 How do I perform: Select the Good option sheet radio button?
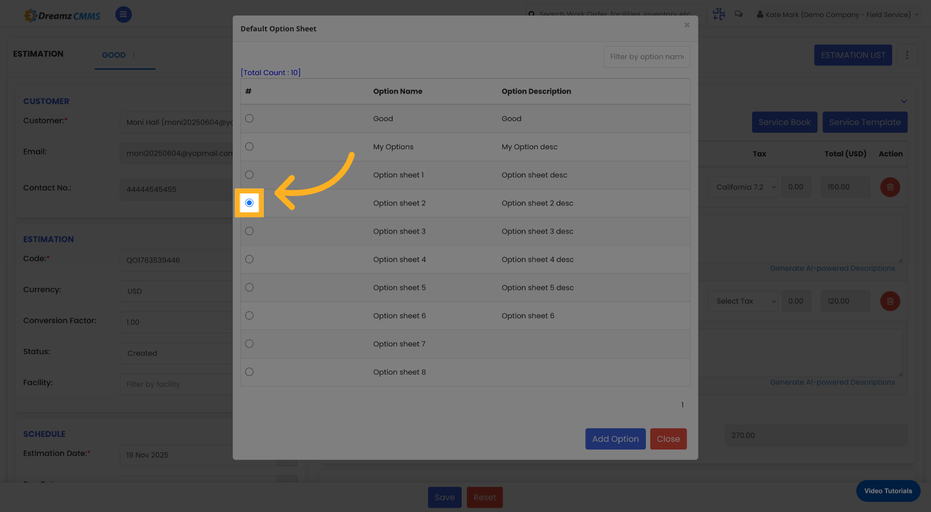click(249, 118)
